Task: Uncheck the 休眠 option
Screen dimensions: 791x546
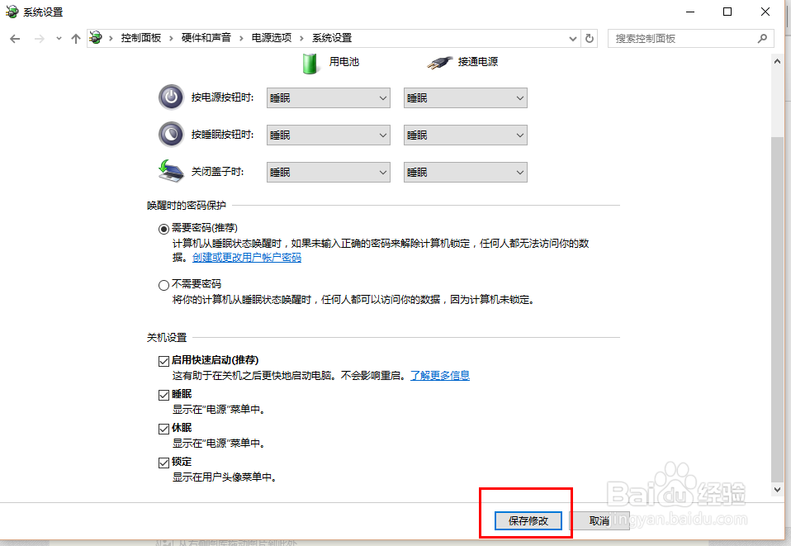Action: (164, 427)
